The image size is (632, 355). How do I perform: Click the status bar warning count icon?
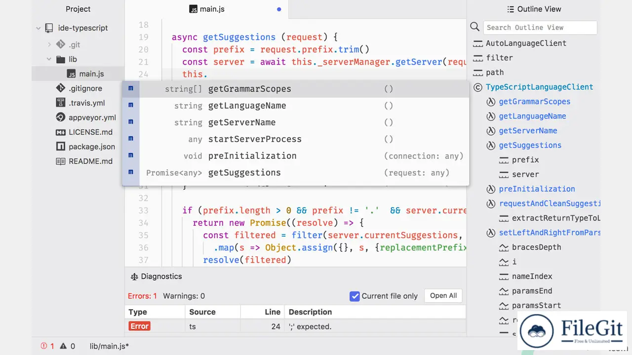(63, 346)
